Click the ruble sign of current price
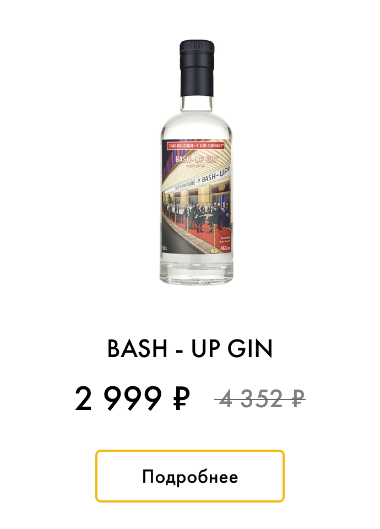The width and height of the screenshot is (380, 529). click(181, 398)
